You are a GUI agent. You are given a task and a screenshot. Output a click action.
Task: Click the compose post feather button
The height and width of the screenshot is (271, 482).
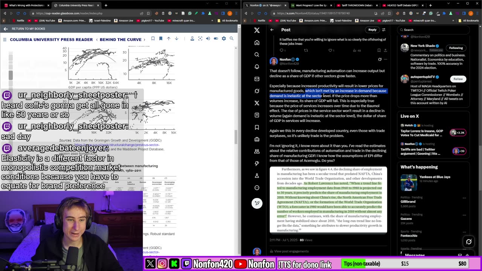[x=257, y=203]
